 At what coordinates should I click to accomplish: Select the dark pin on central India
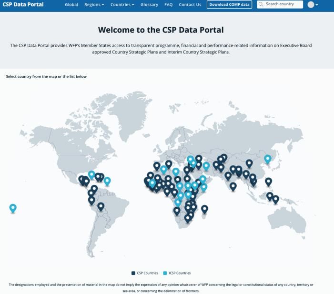(228, 176)
